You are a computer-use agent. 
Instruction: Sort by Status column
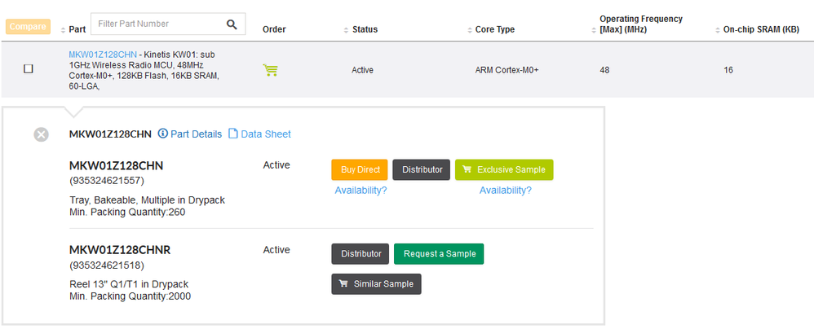347,30
